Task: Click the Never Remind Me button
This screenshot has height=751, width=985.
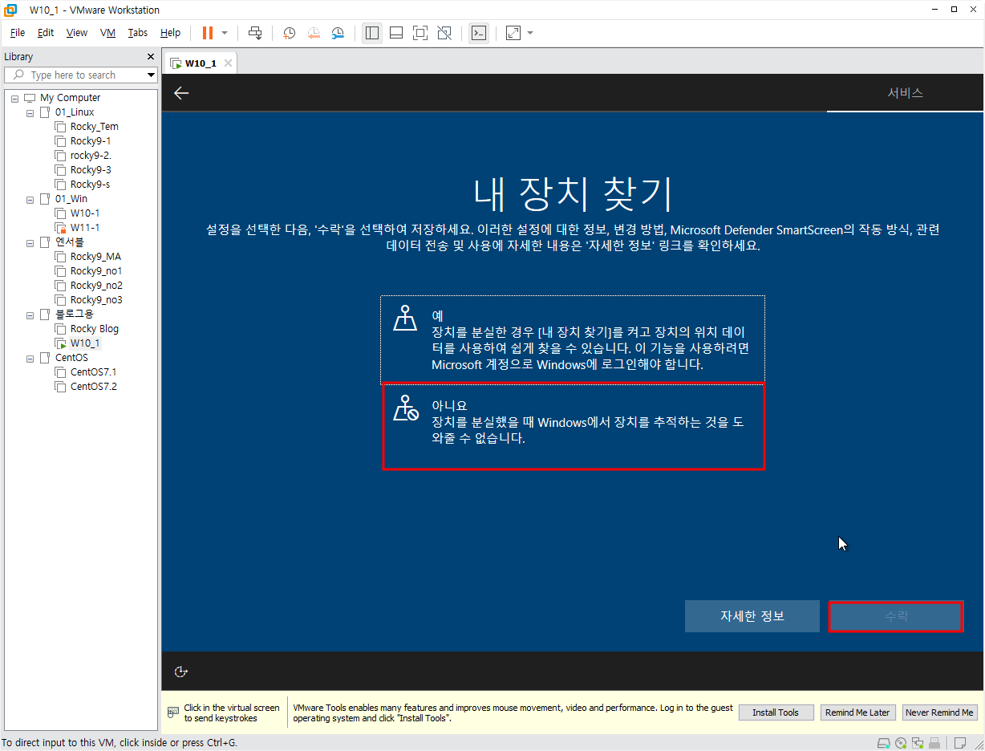Action: click(939, 712)
